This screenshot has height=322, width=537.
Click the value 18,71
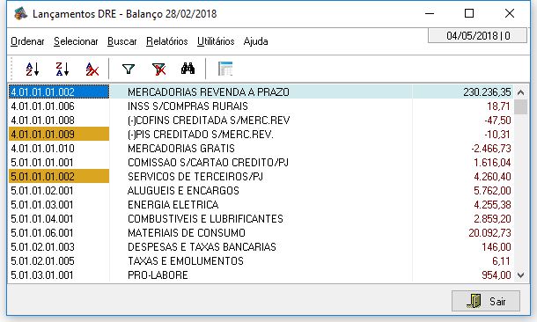499,106
